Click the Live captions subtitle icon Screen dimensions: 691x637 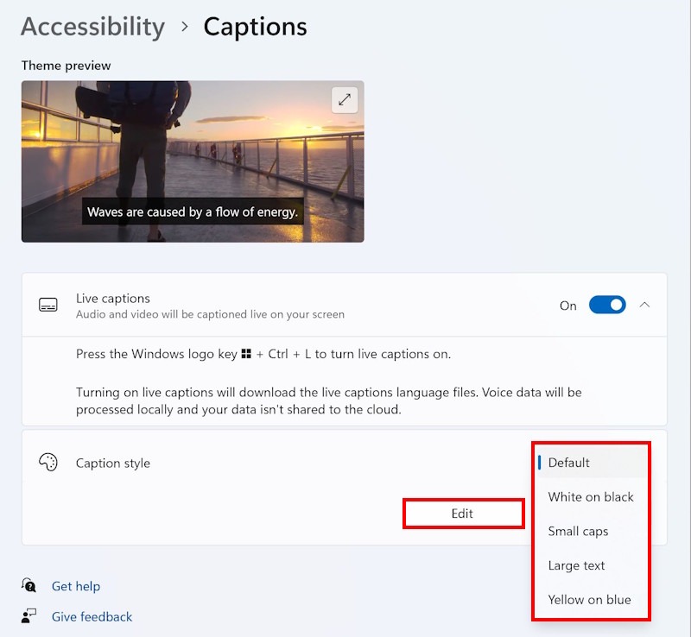(x=48, y=306)
